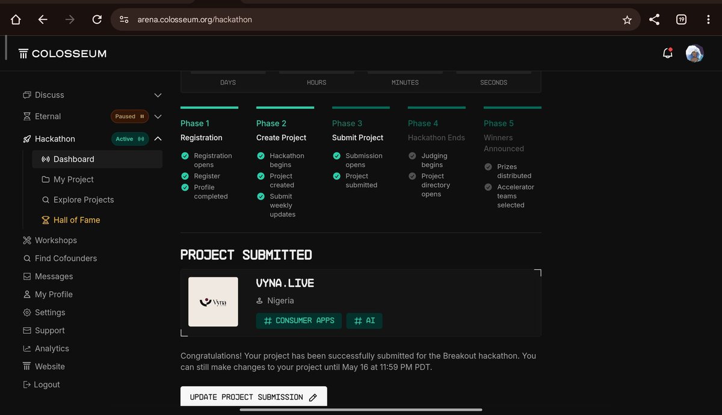Screen dimensions: 722x415
Task: Click the Phase 3 progress bar
Action: point(361,108)
